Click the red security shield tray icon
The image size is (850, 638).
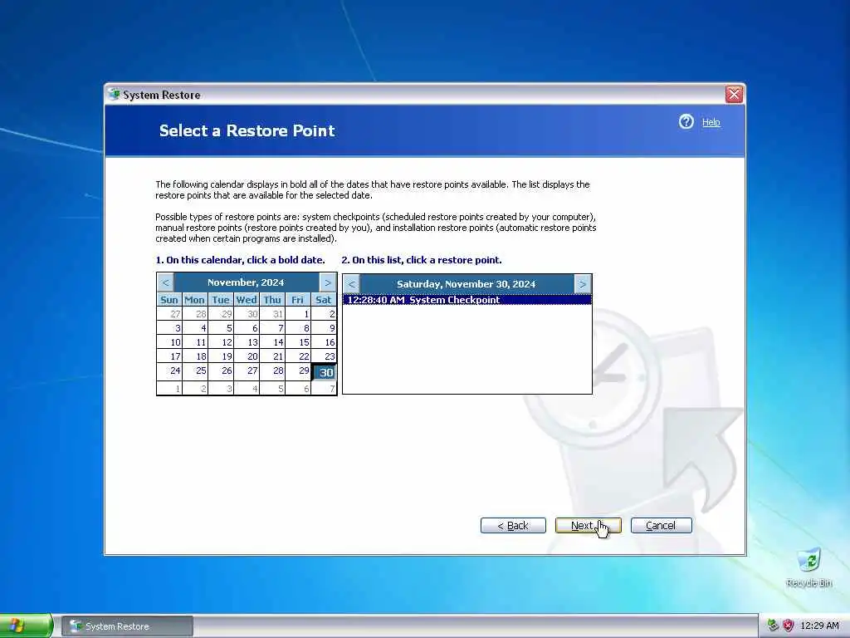(x=789, y=626)
